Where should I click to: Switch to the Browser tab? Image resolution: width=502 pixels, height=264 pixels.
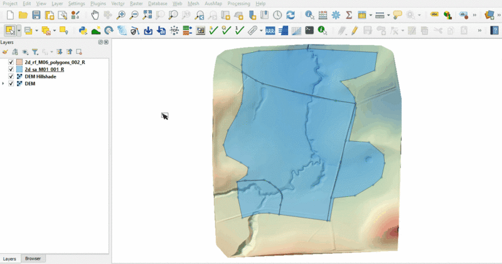33,258
